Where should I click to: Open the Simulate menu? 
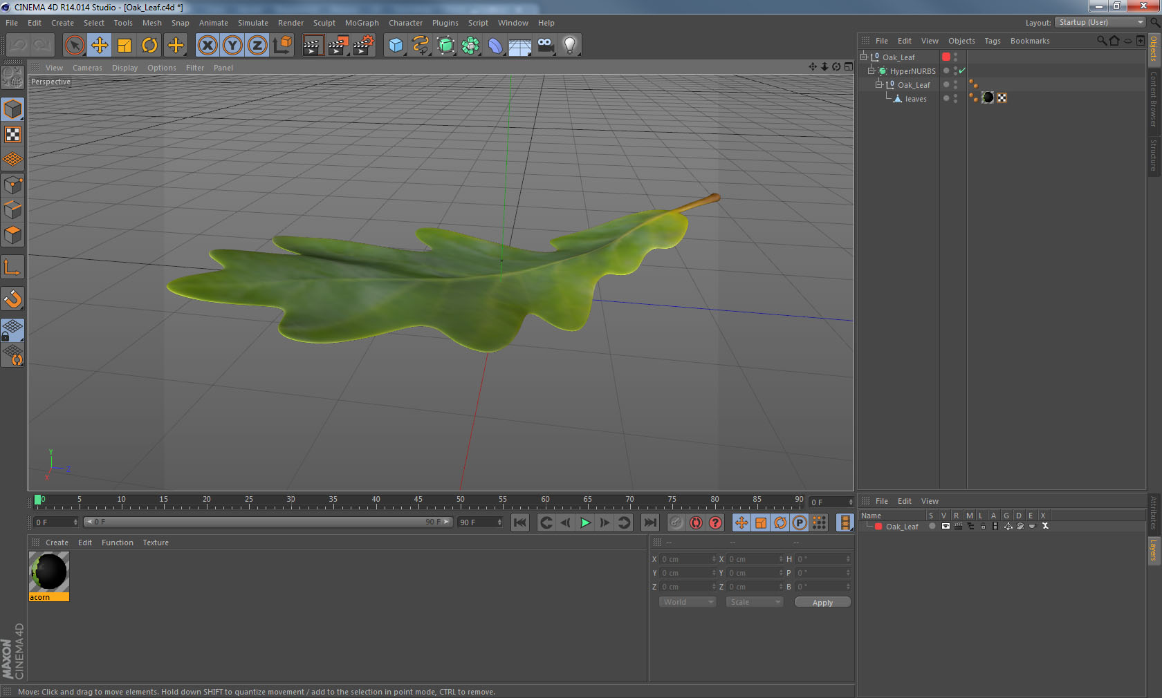pos(253,23)
